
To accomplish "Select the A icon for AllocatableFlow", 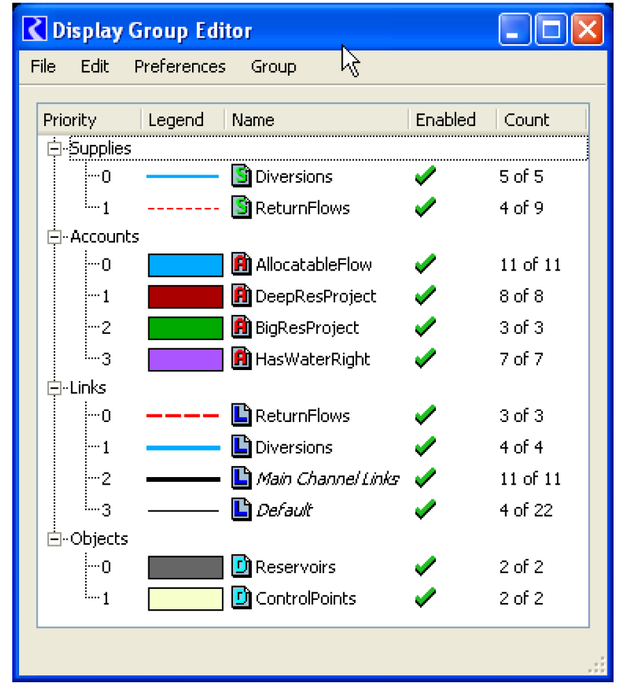I will pyautogui.click(x=242, y=265).
